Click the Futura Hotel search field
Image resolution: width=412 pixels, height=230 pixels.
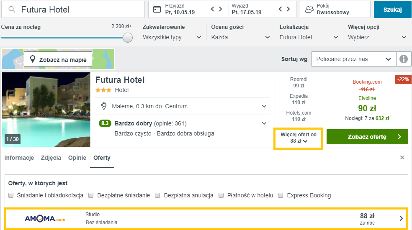[x=73, y=10]
